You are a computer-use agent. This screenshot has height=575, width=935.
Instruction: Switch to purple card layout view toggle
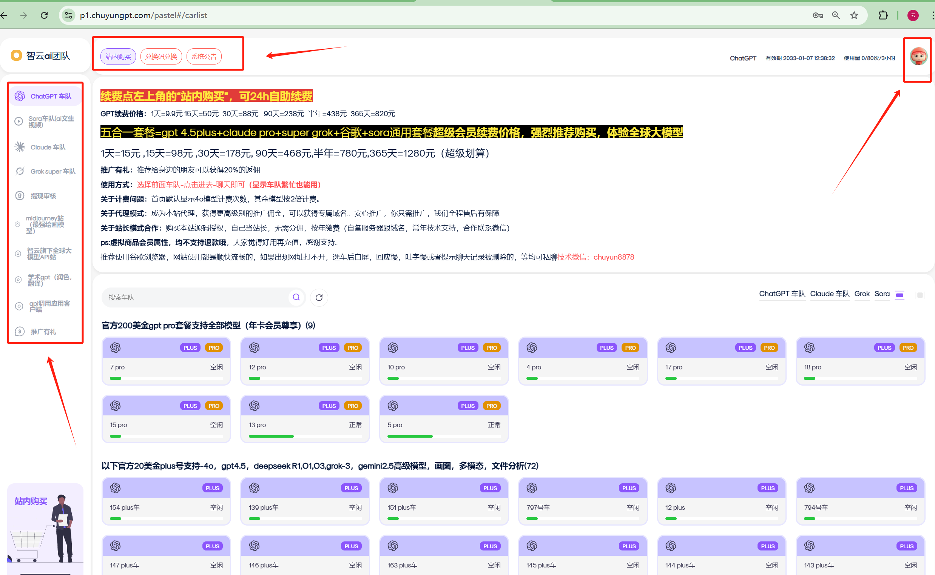pos(899,295)
